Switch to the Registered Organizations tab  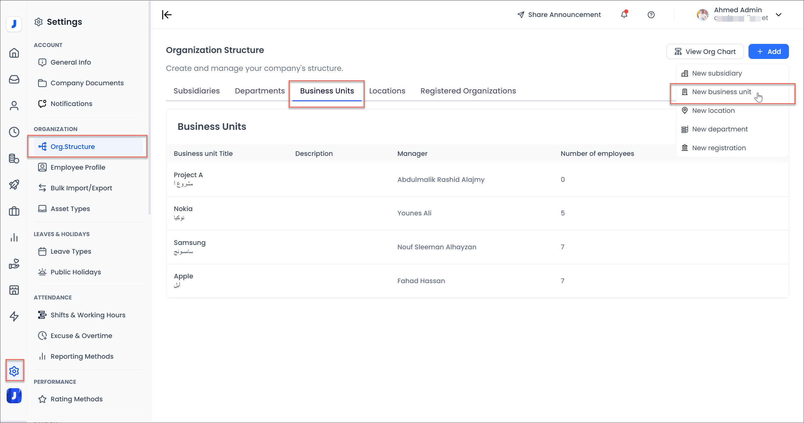[x=468, y=91]
